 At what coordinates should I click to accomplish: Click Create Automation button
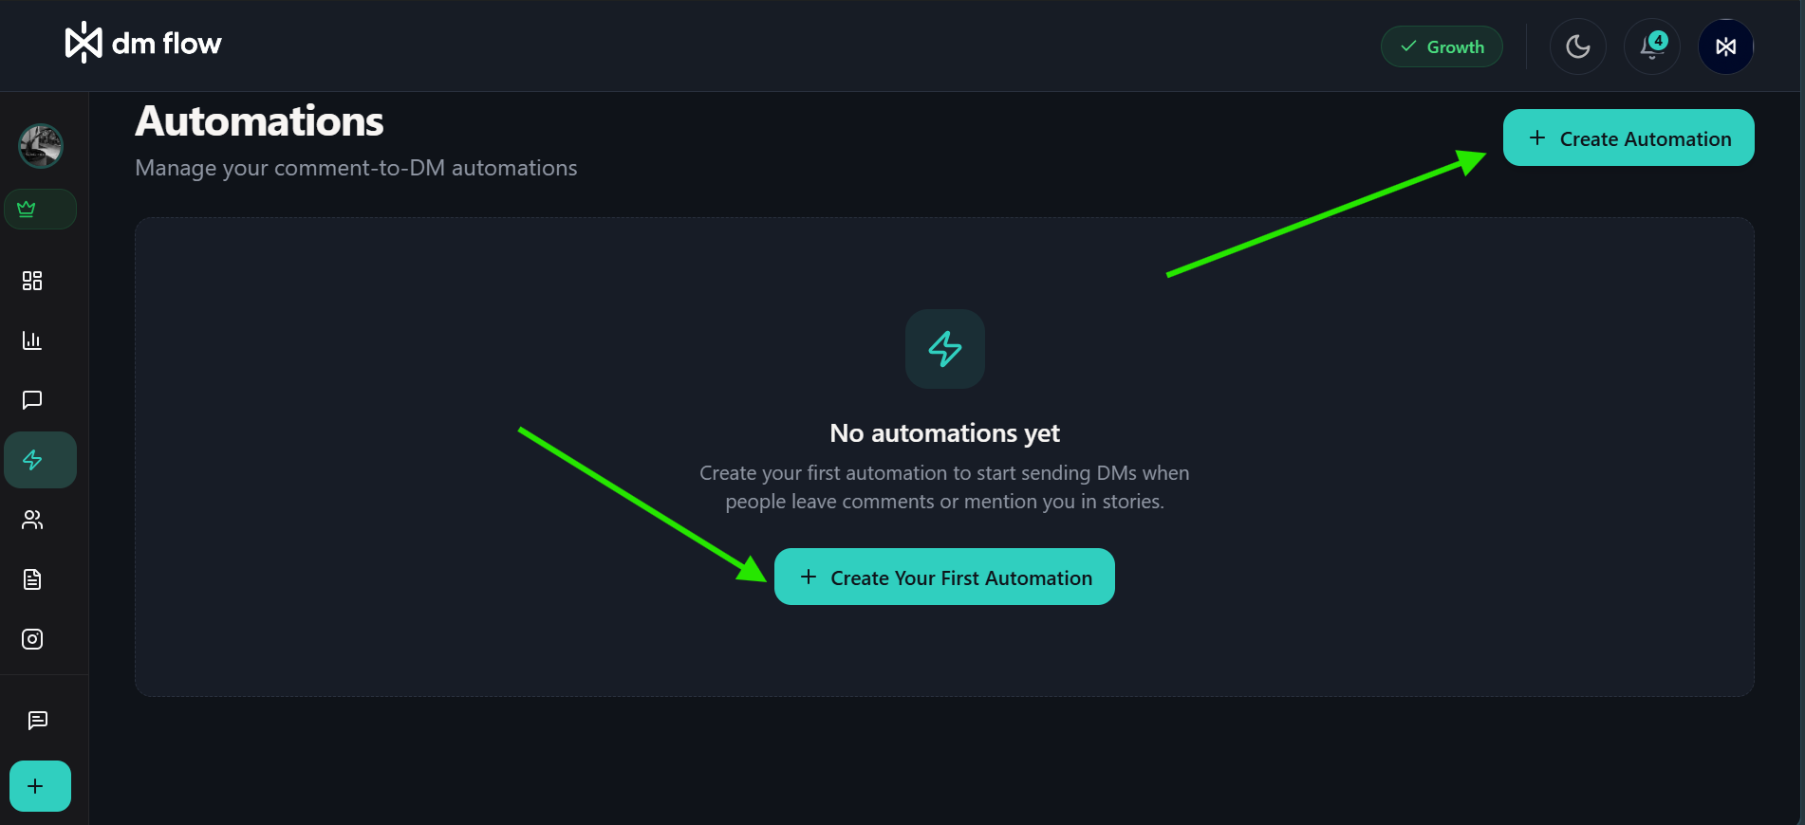coord(1628,137)
